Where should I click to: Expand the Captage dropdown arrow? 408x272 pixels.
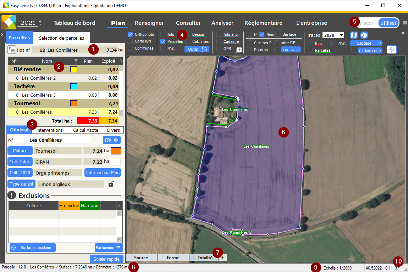pyautogui.click(x=380, y=43)
